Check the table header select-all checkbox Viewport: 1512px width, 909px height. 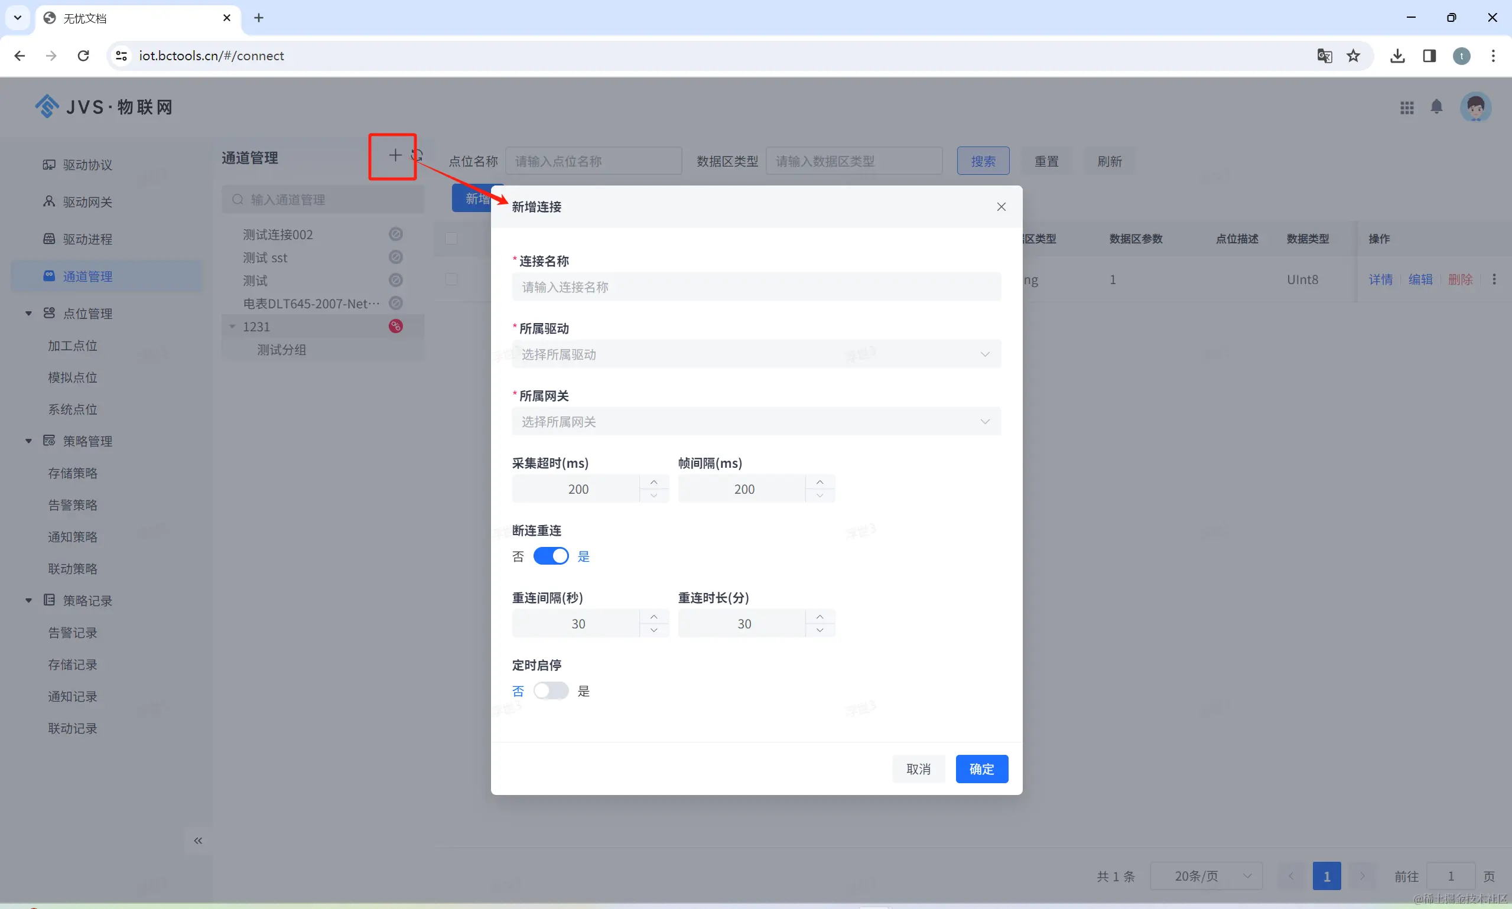(451, 238)
